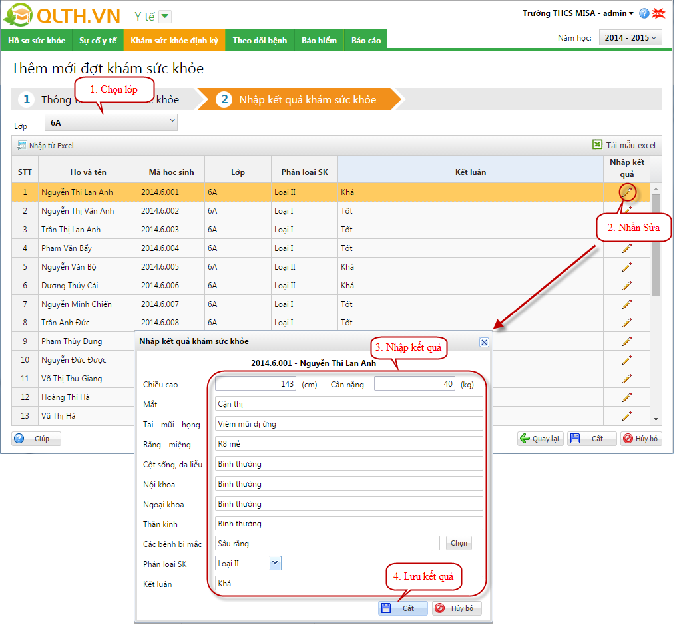Viewport: 675px width, 625px height.
Task: Expand the Năm học 2014 - 2015 dropdown
Action: (x=630, y=38)
